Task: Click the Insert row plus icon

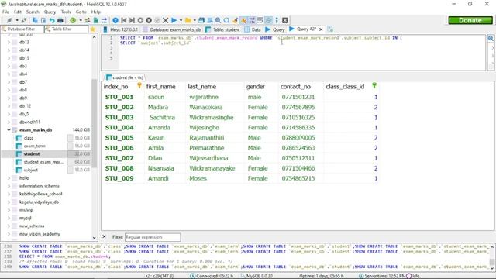Action: pyautogui.click(x=140, y=20)
